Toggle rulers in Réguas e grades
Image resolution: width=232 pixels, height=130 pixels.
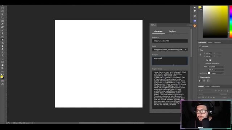pos(200,81)
